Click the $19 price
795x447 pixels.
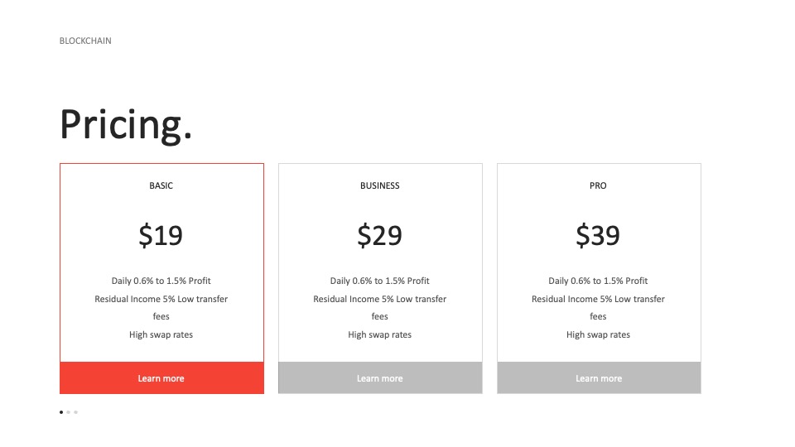[161, 235]
